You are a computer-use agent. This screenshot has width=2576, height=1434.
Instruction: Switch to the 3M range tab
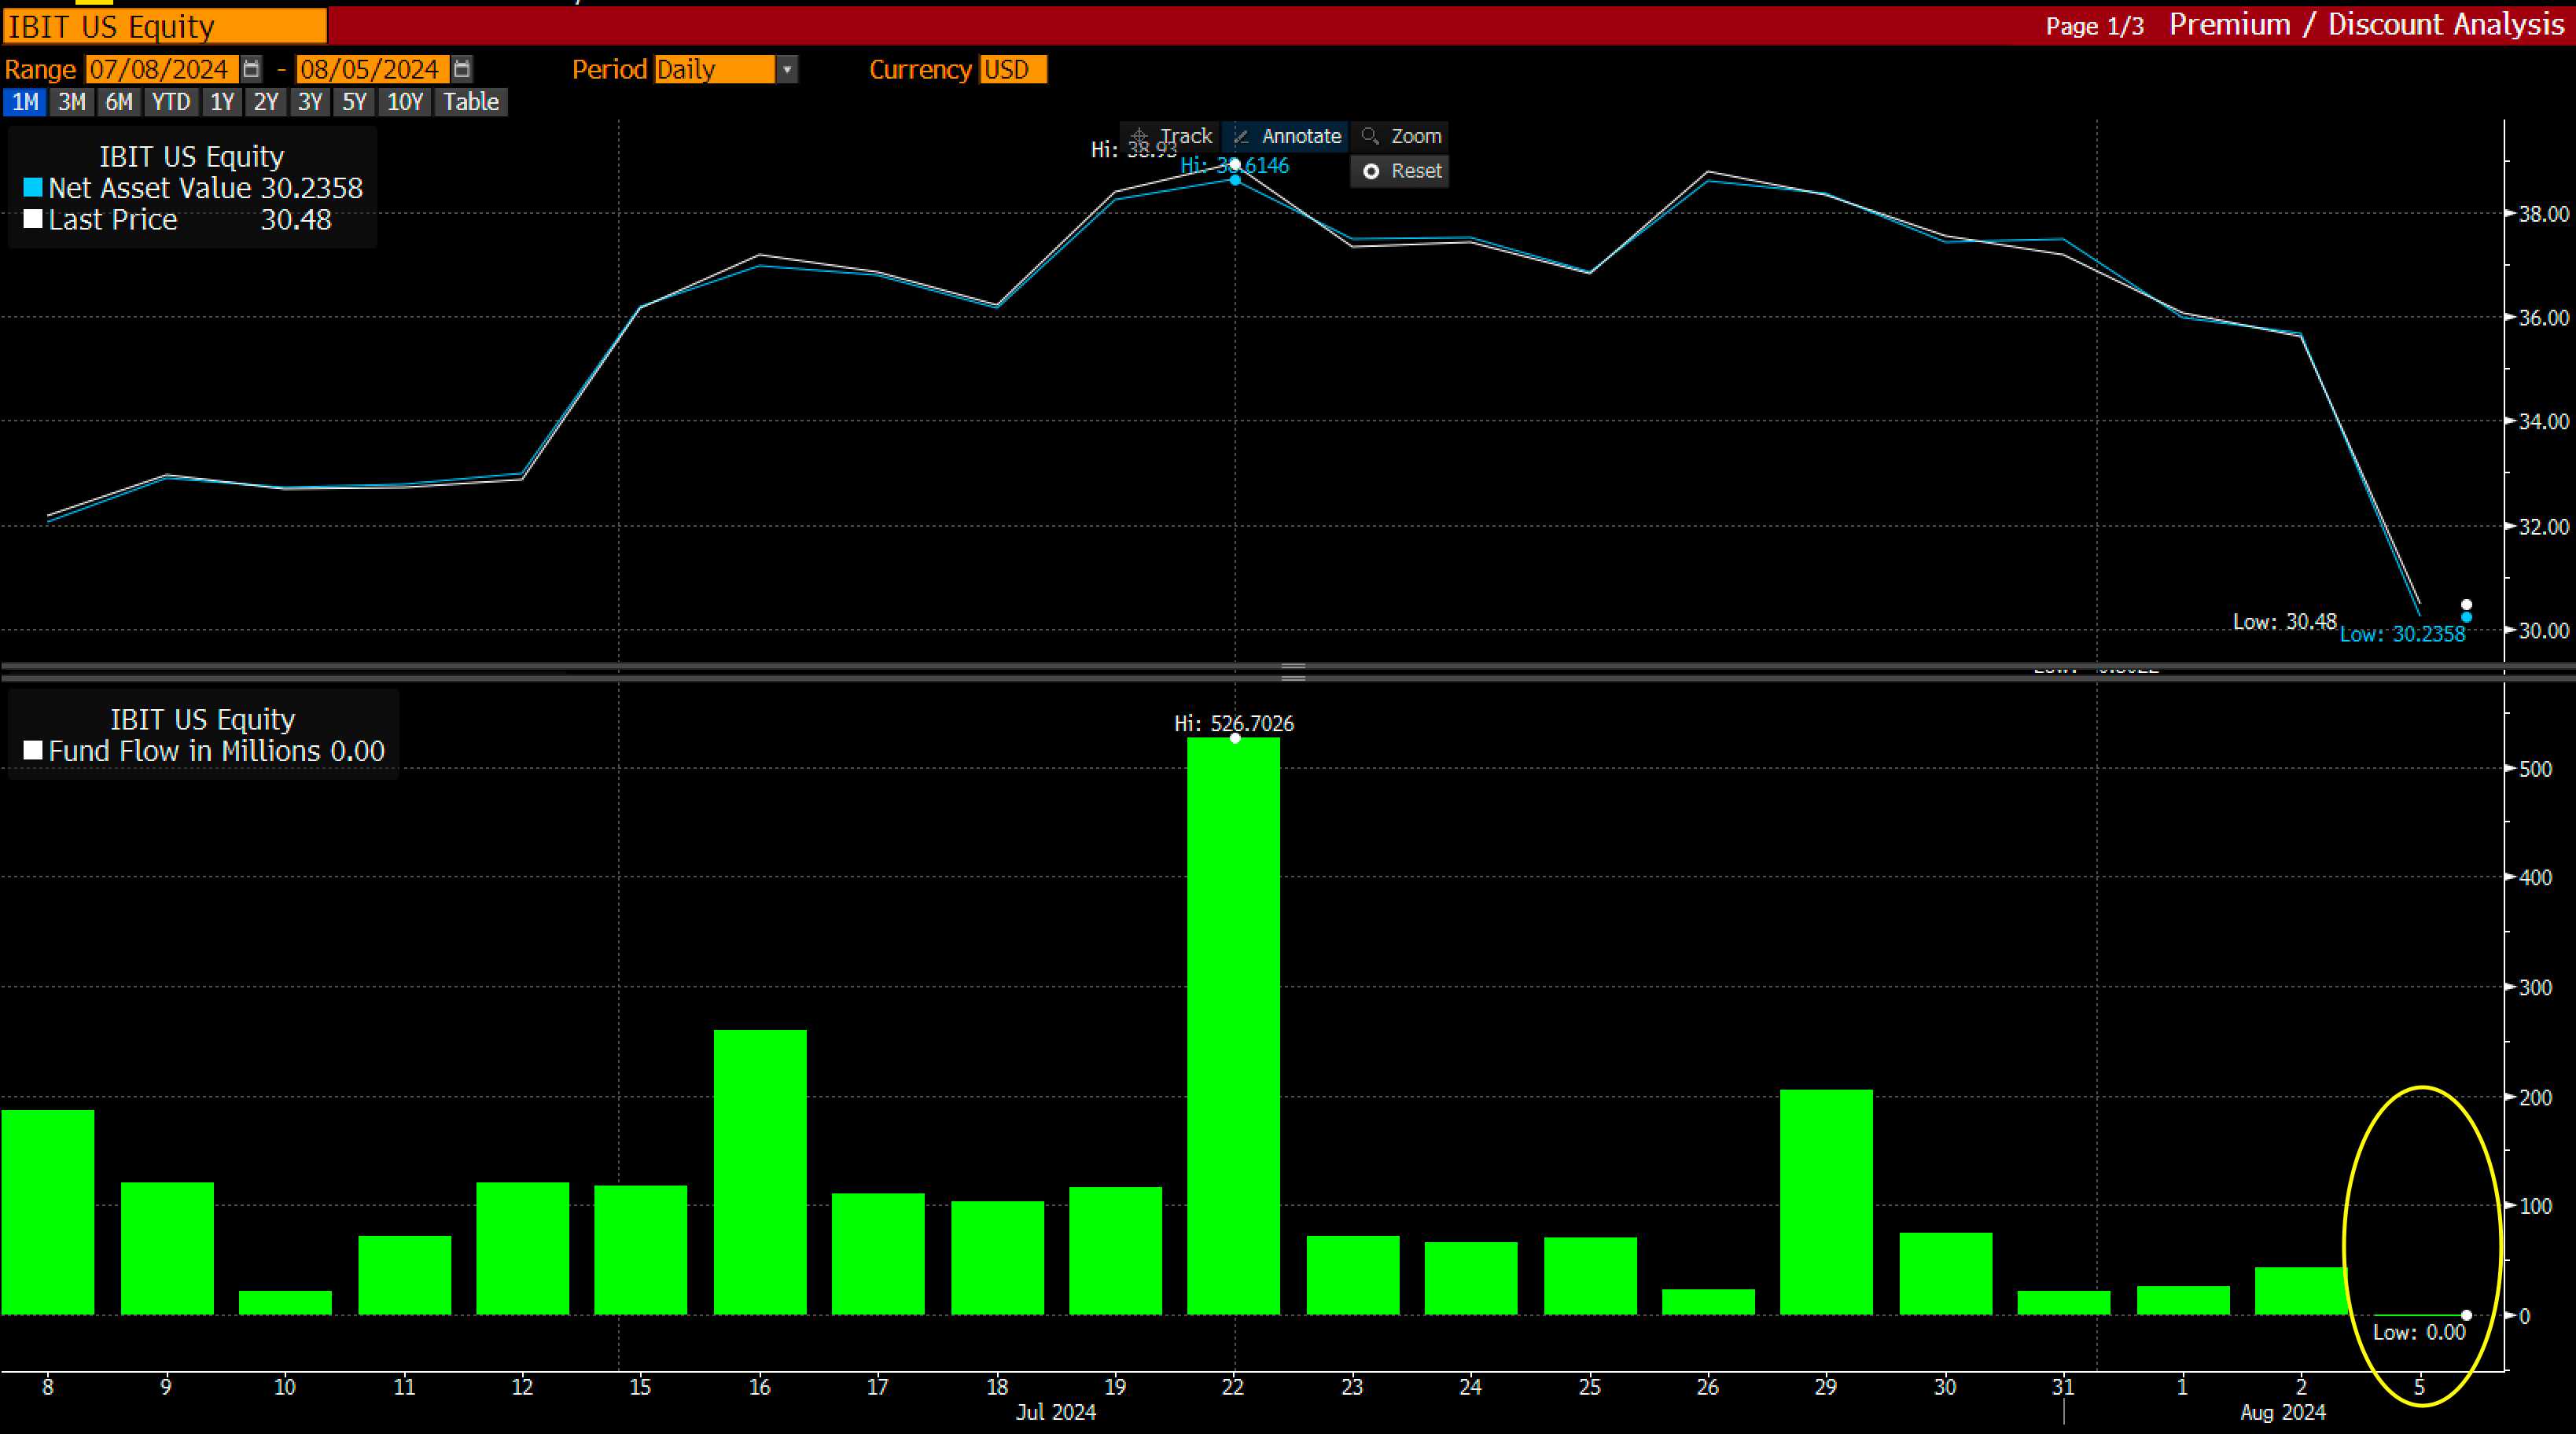pos(71,102)
